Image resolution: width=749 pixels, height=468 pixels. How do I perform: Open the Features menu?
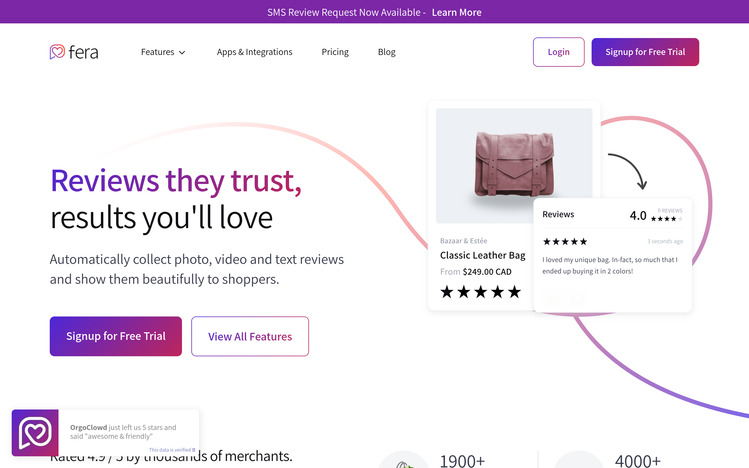point(163,52)
